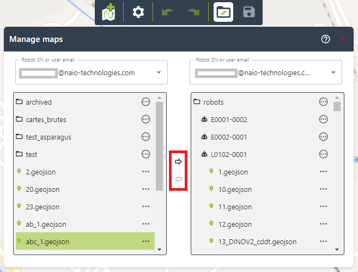Viewport: 358px width, 272px height.
Task: Click the new map icon in toolbar
Action: [110, 12]
